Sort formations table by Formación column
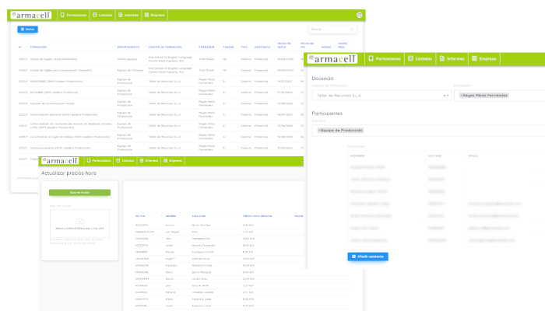Viewport: 545px width, 311px height. (38, 47)
